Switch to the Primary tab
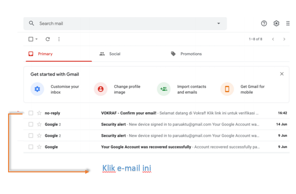Screen dimensions: 296x194 pos(59,54)
